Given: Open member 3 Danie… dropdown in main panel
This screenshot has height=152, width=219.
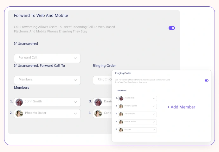Looking at the screenshot, I should pos(102,102).
